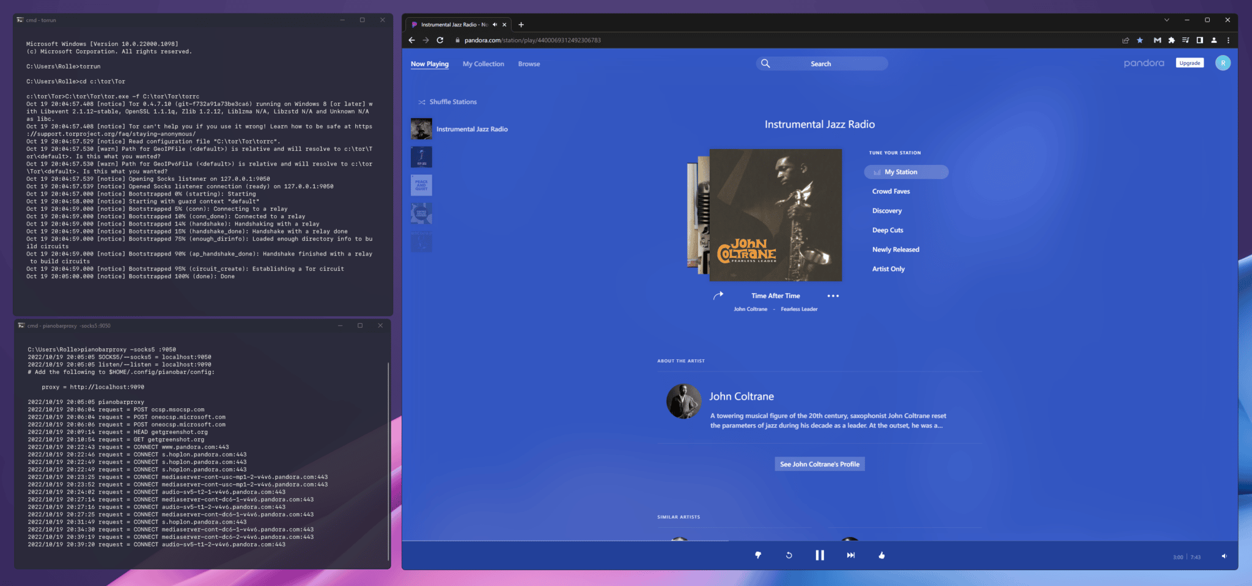Switch to Now Playing tab

[430, 64]
